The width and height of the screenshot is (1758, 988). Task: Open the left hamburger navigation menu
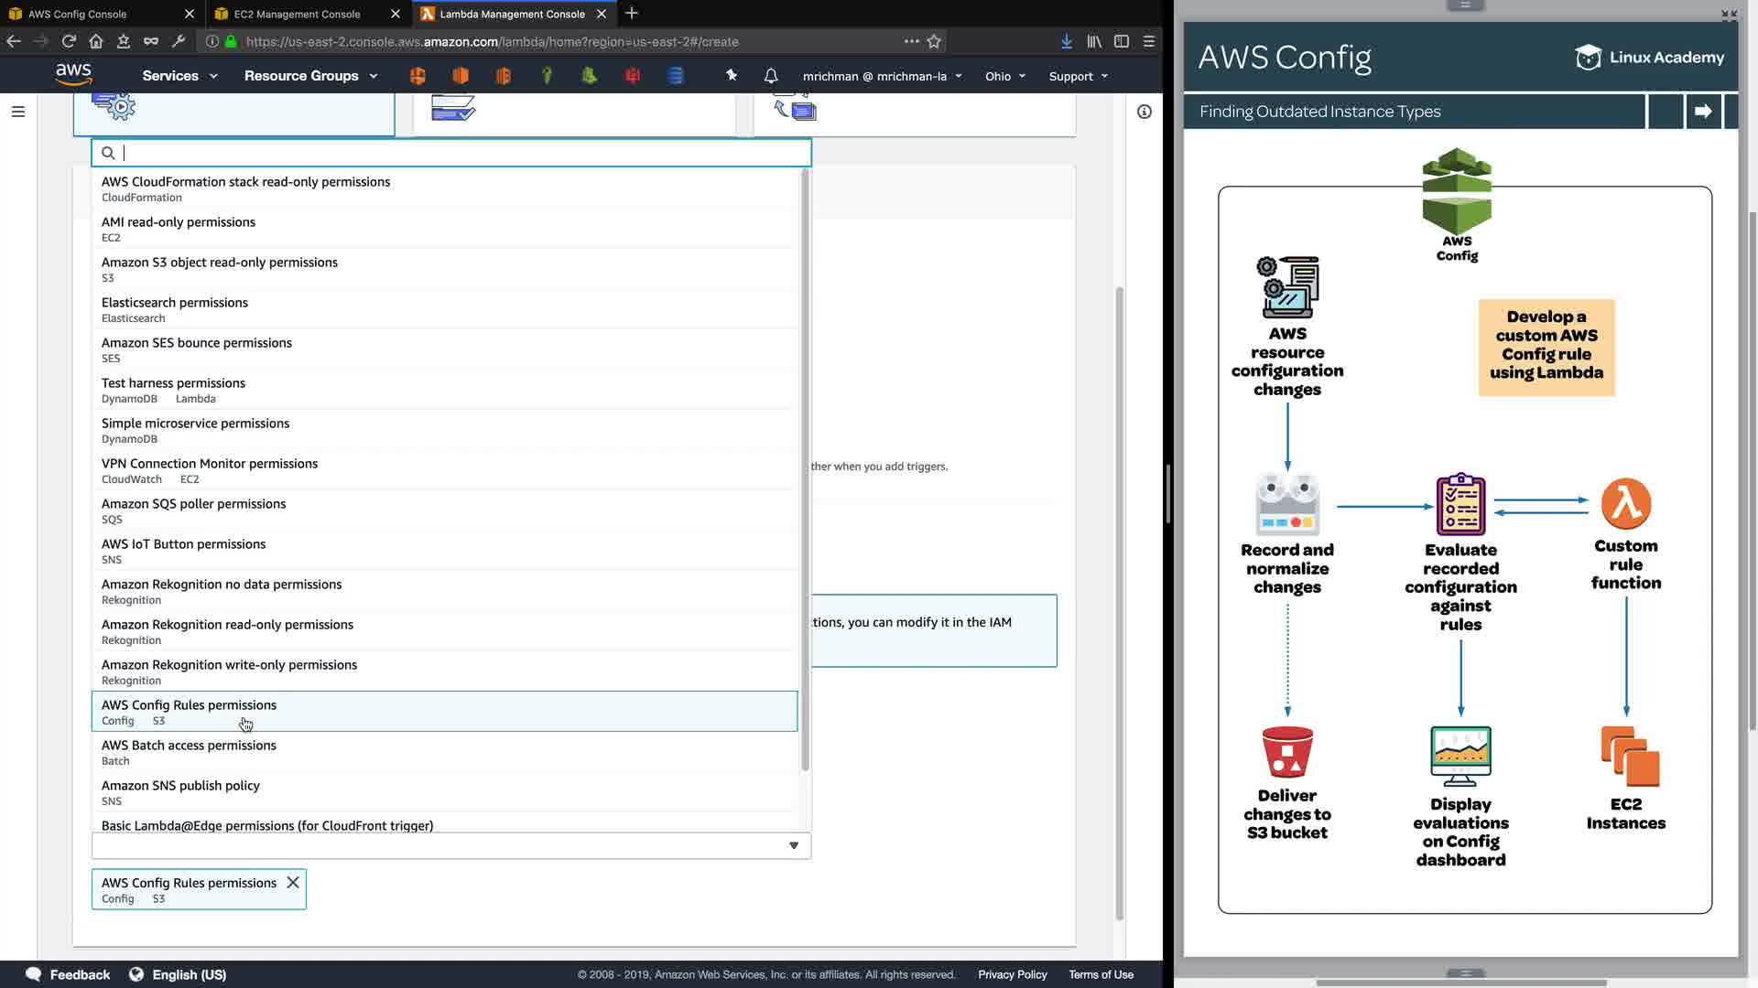(18, 112)
